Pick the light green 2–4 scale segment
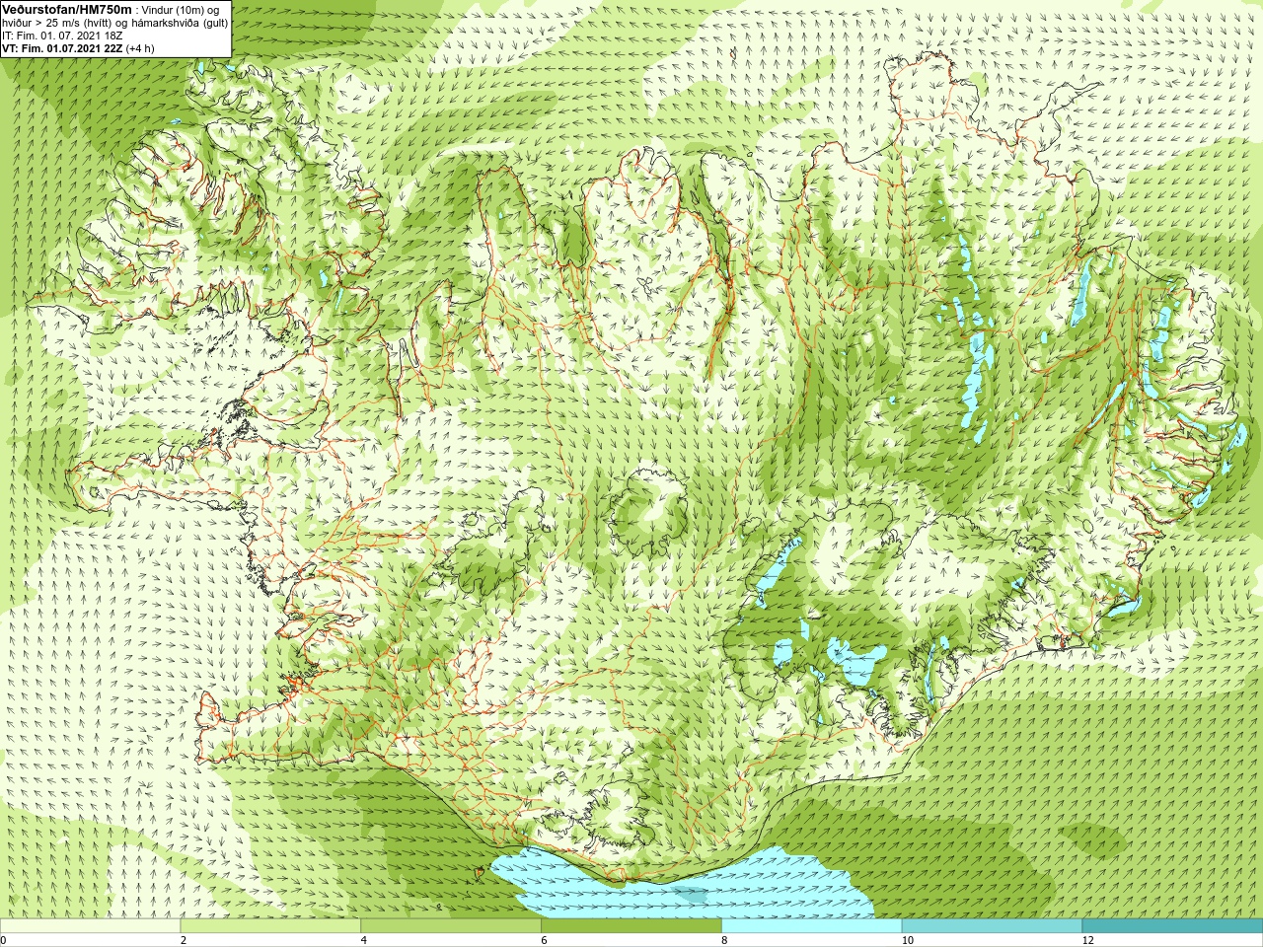Screen dimensions: 1263x947 point(270,926)
